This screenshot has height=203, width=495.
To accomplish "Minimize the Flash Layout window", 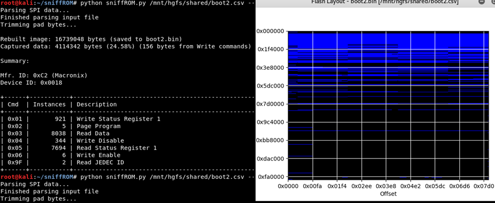I will [x=481, y=2].
